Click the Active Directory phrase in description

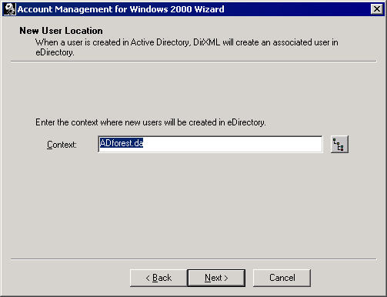pos(160,42)
